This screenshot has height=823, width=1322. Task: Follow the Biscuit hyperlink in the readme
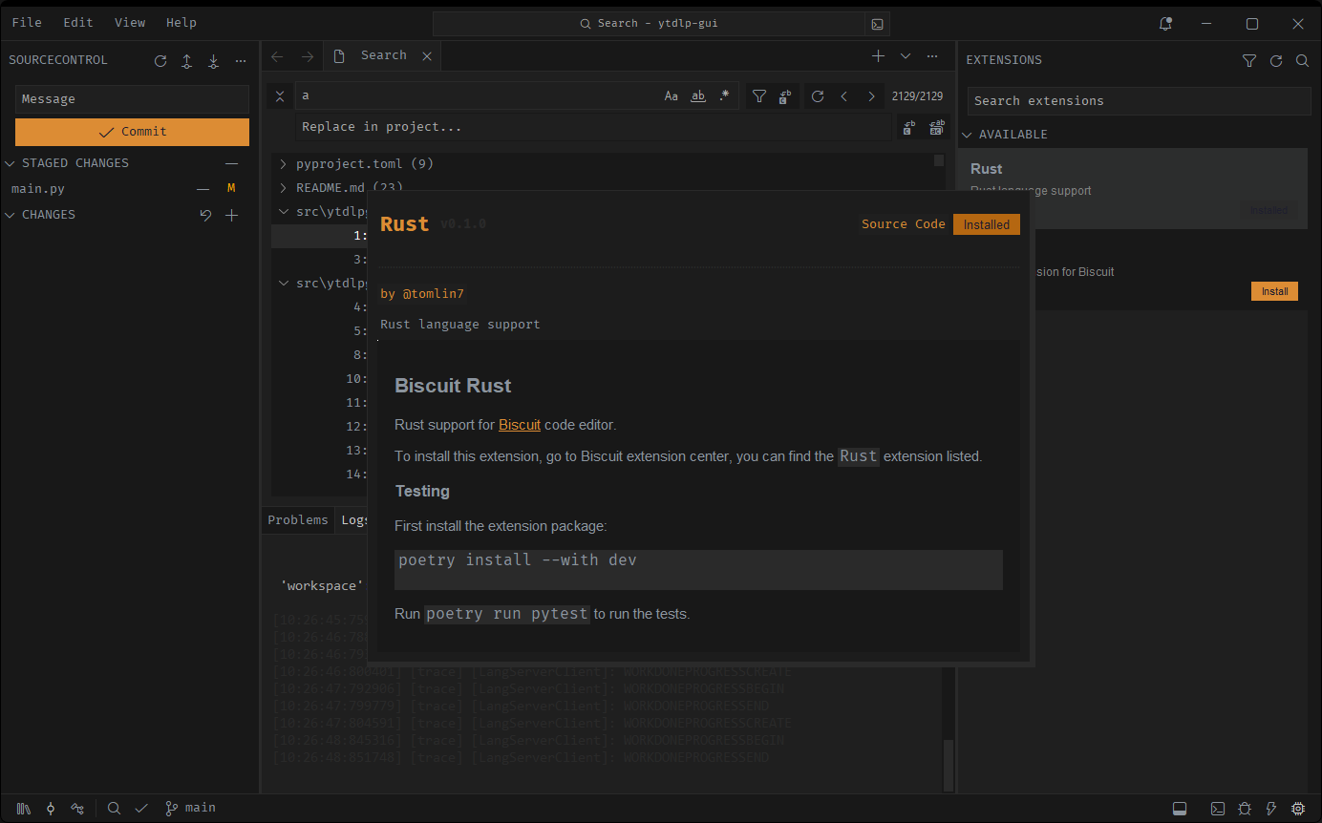[520, 425]
